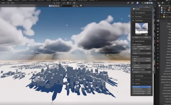Click the Properties editor search icon
This screenshot has width=171, height=105.
pos(170,20)
